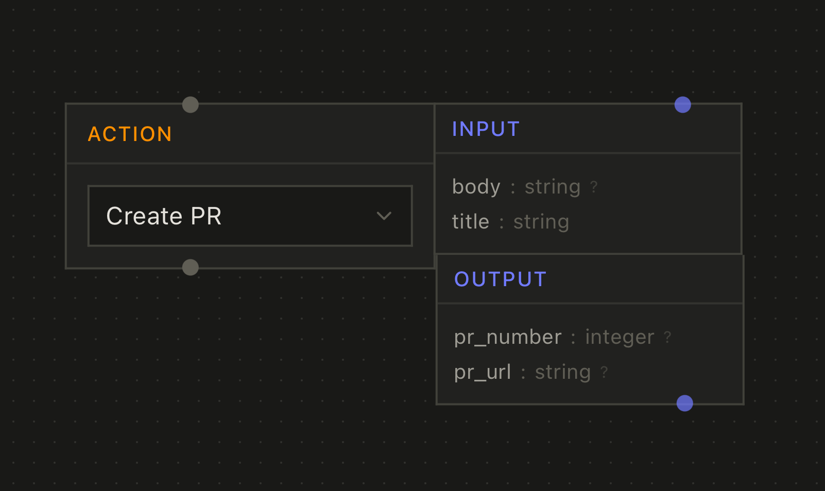Click the question mark beside body string
Screen dimensions: 825x491
594,186
